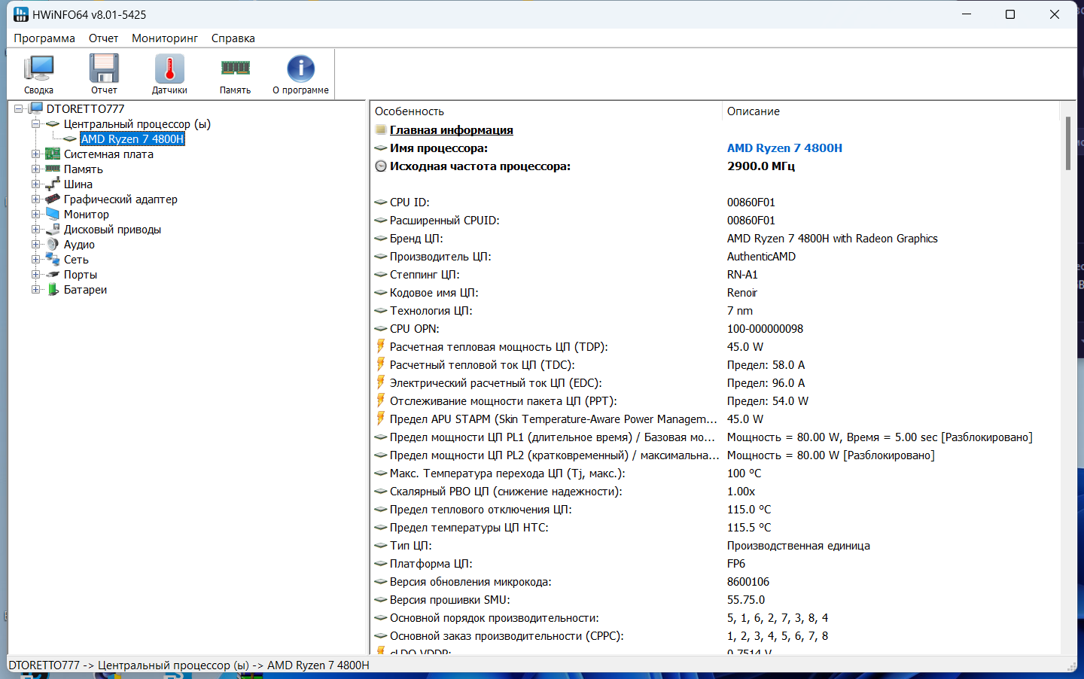Expand the Аудио tree node
The height and width of the screenshot is (679, 1084).
[35, 244]
